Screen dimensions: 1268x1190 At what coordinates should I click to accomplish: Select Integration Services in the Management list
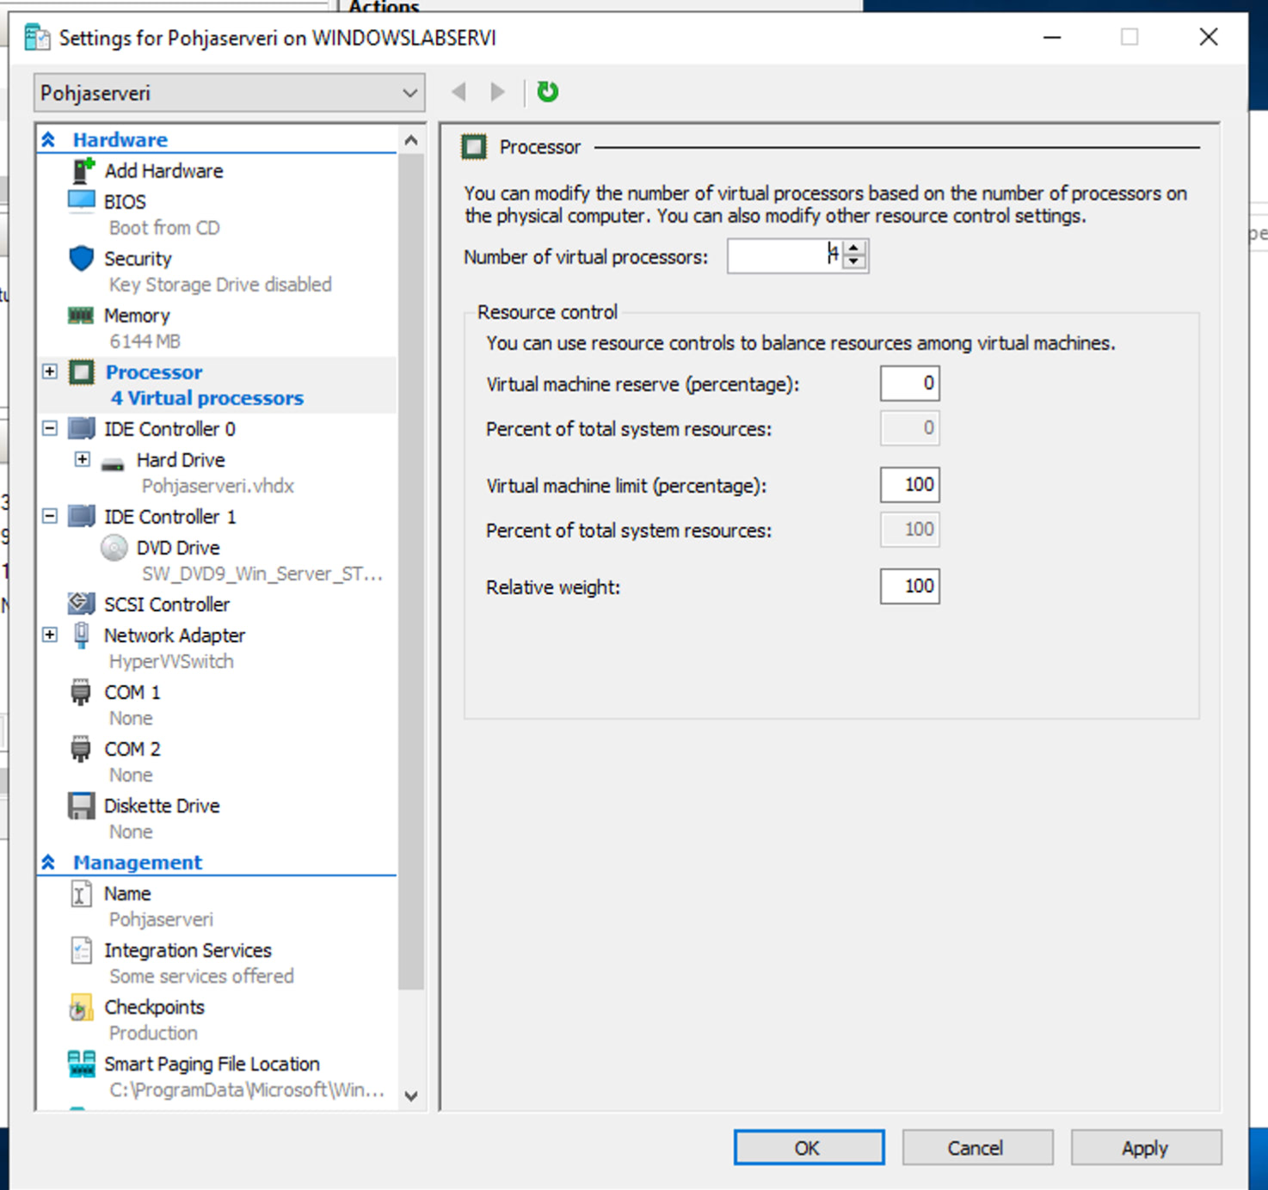[188, 950]
